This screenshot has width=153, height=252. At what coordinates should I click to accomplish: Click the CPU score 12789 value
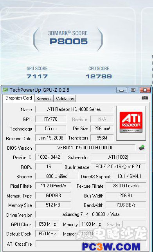tap(99, 76)
